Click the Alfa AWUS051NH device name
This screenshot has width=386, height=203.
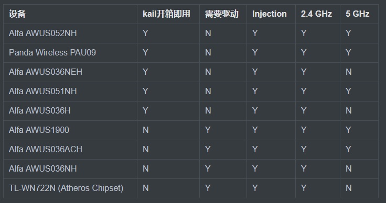(43, 92)
